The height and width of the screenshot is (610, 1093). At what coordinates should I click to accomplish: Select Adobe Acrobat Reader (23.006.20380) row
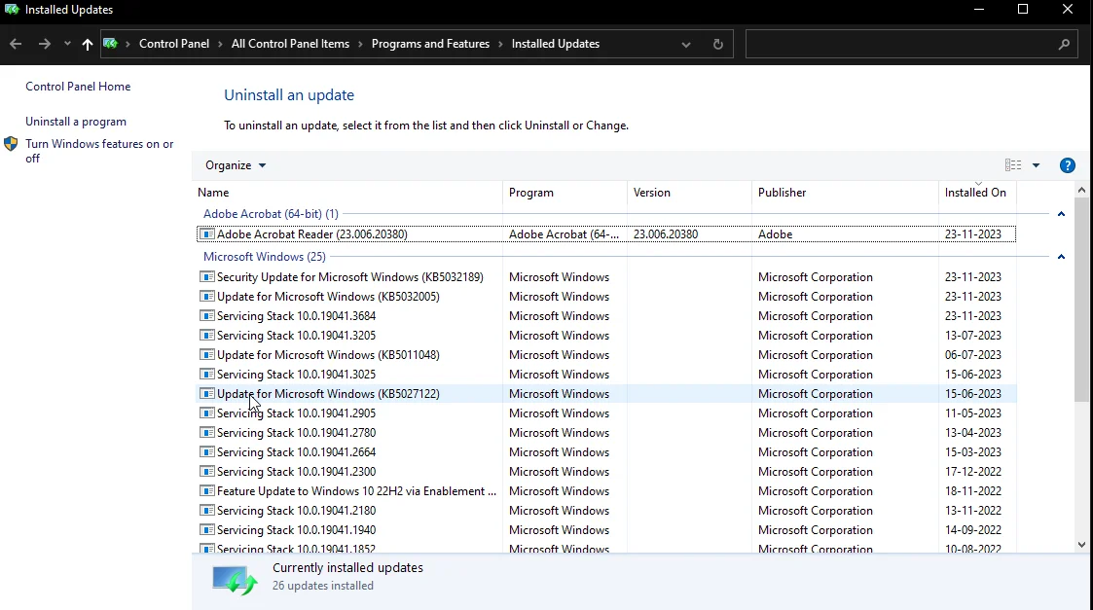[x=606, y=234]
